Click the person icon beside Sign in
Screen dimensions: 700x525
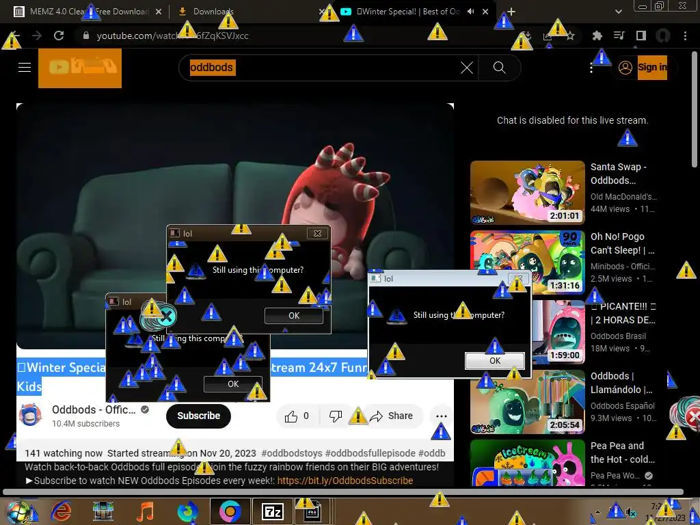(x=625, y=68)
